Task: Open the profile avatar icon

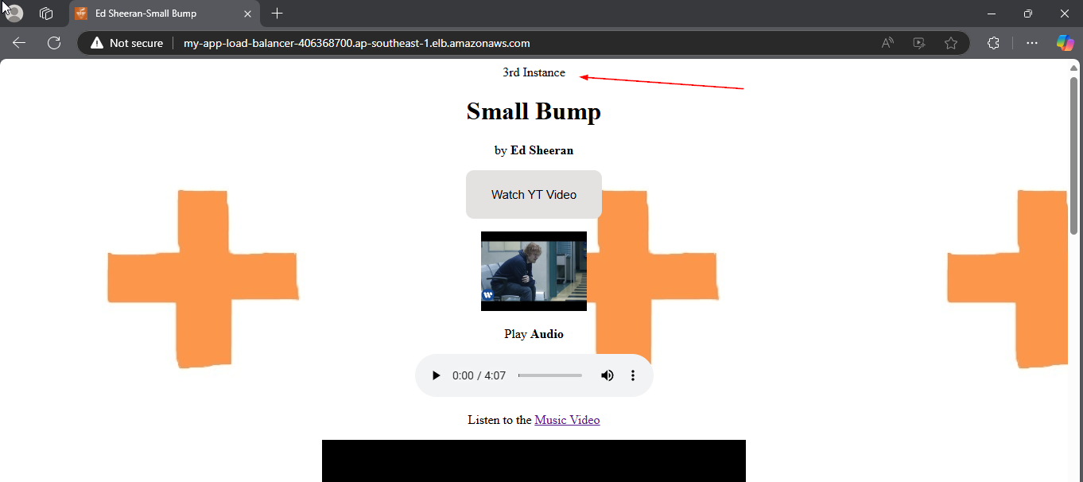Action: [x=14, y=14]
